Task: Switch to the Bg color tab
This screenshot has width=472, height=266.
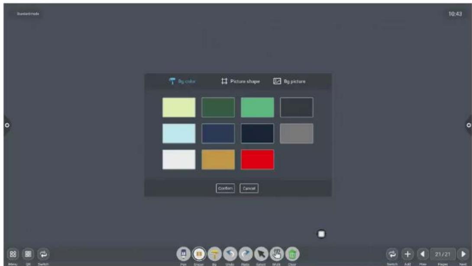Action: 182,81
